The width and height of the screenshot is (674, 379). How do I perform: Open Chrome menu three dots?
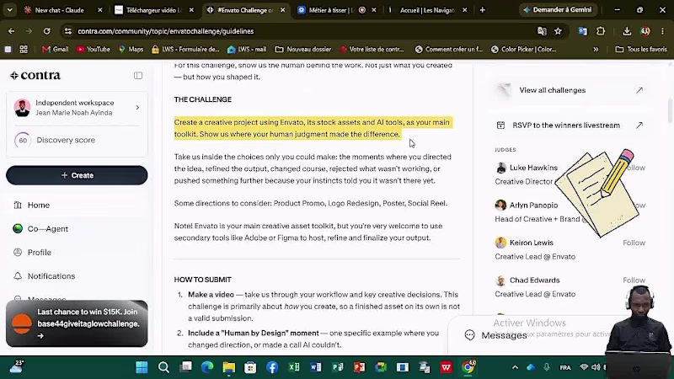coord(662,31)
